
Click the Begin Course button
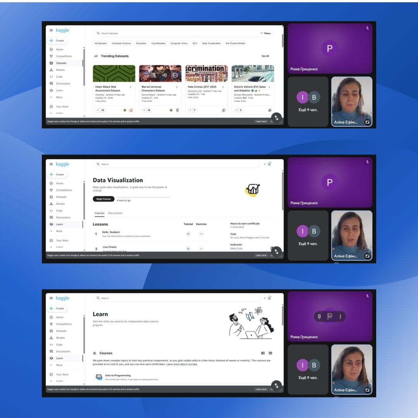[x=103, y=199]
